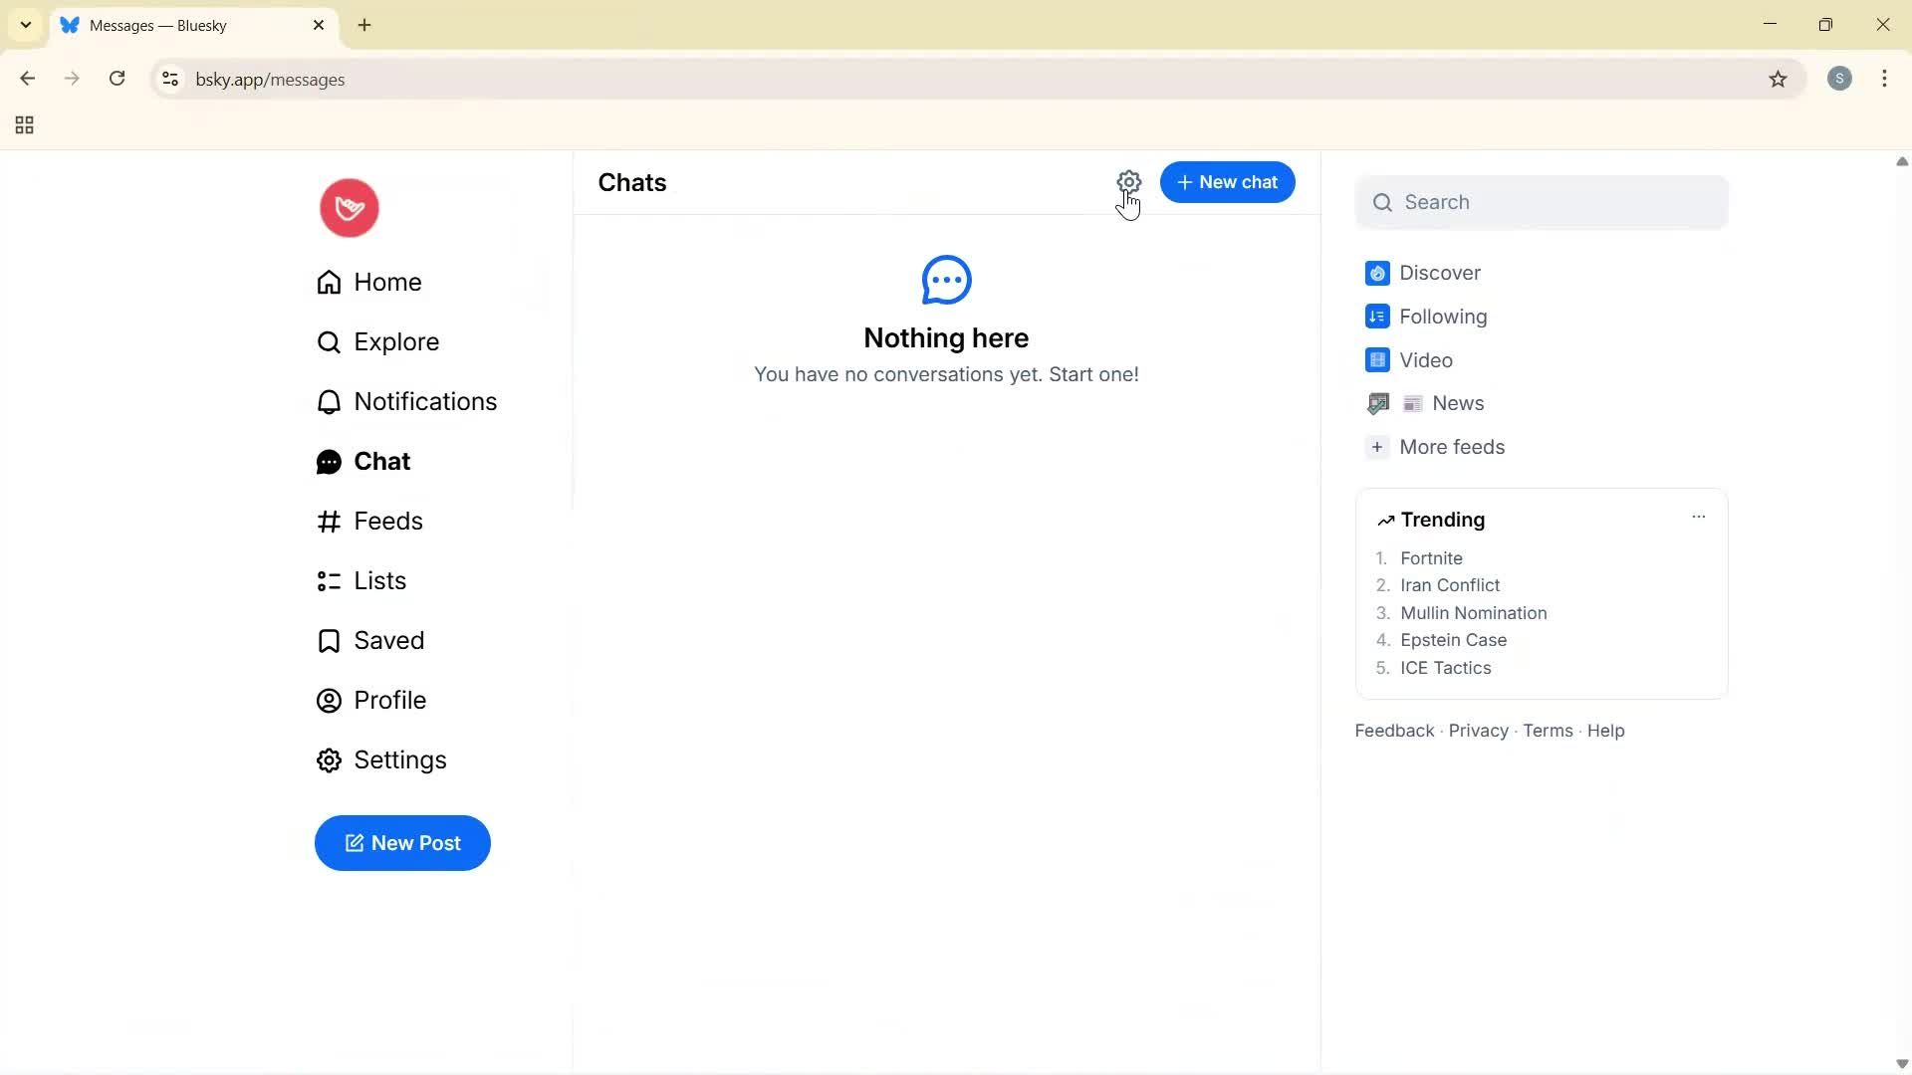The width and height of the screenshot is (1912, 1075).
Task: Open the Home feed icon in sidebar
Action: coord(329,282)
